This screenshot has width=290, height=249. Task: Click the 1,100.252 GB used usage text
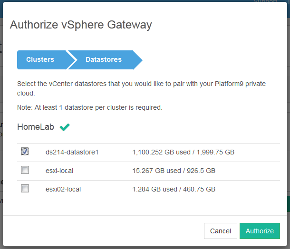183,153
